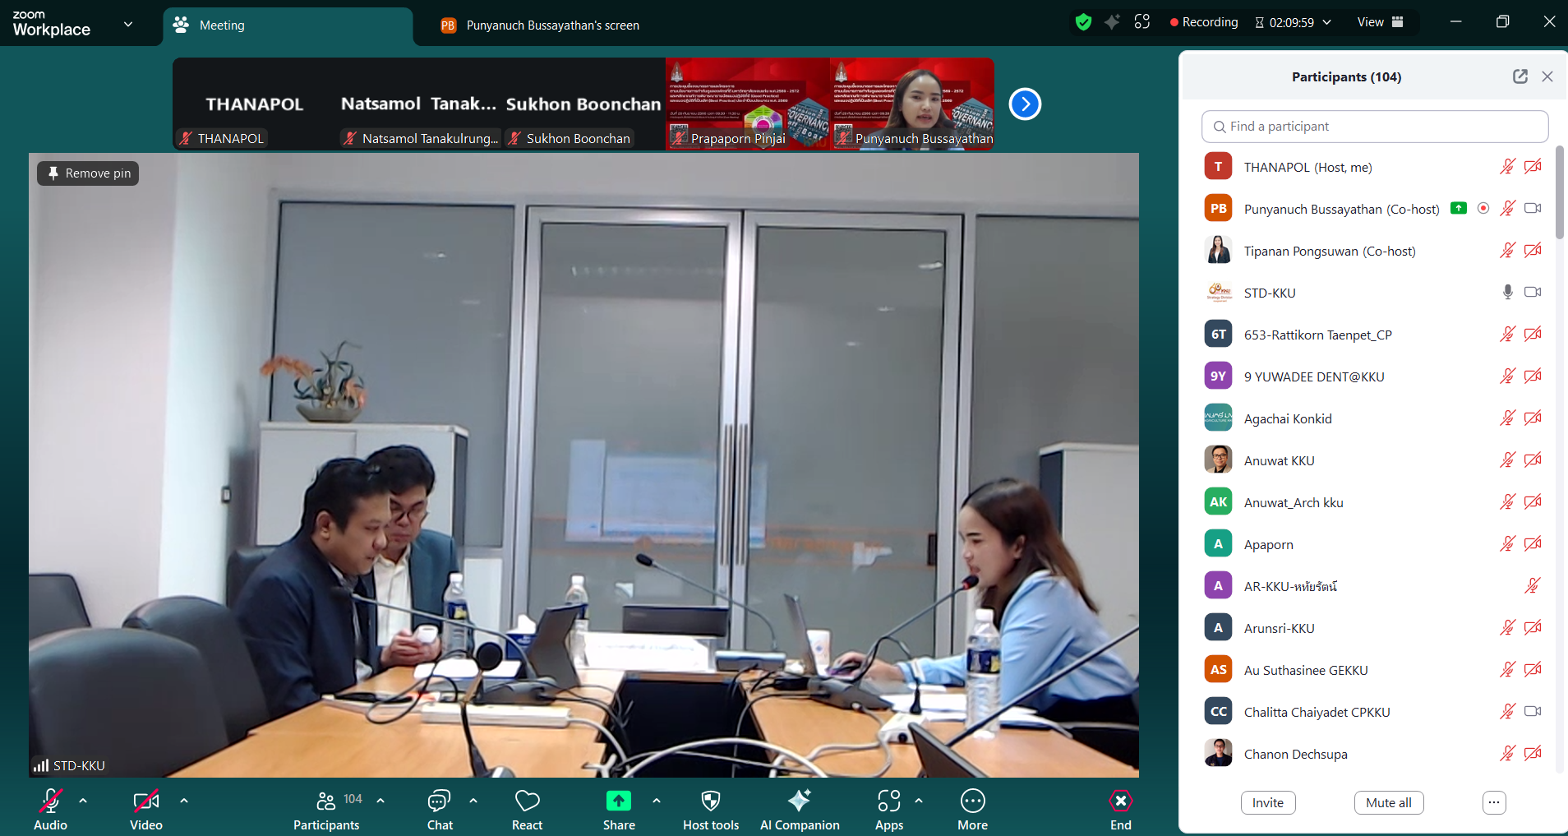
Task: Open the React emoji menu
Action: (x=527, y=810)
